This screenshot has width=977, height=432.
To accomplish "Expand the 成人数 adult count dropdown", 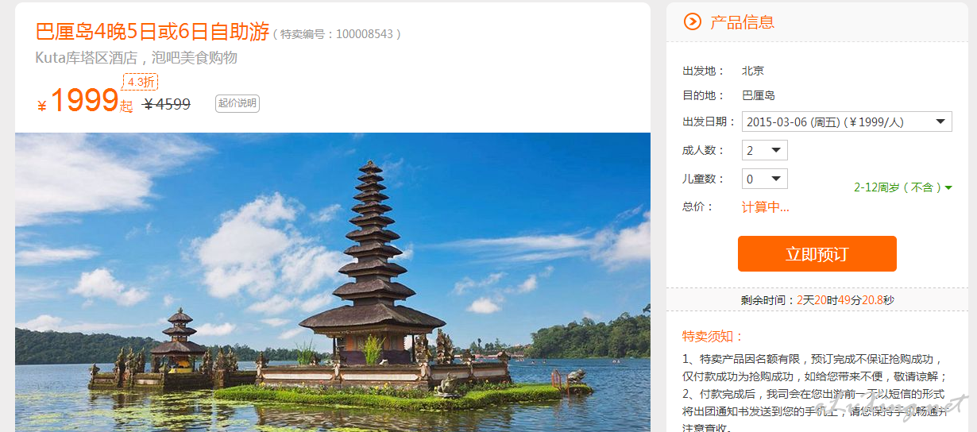I will coord(765,150).
